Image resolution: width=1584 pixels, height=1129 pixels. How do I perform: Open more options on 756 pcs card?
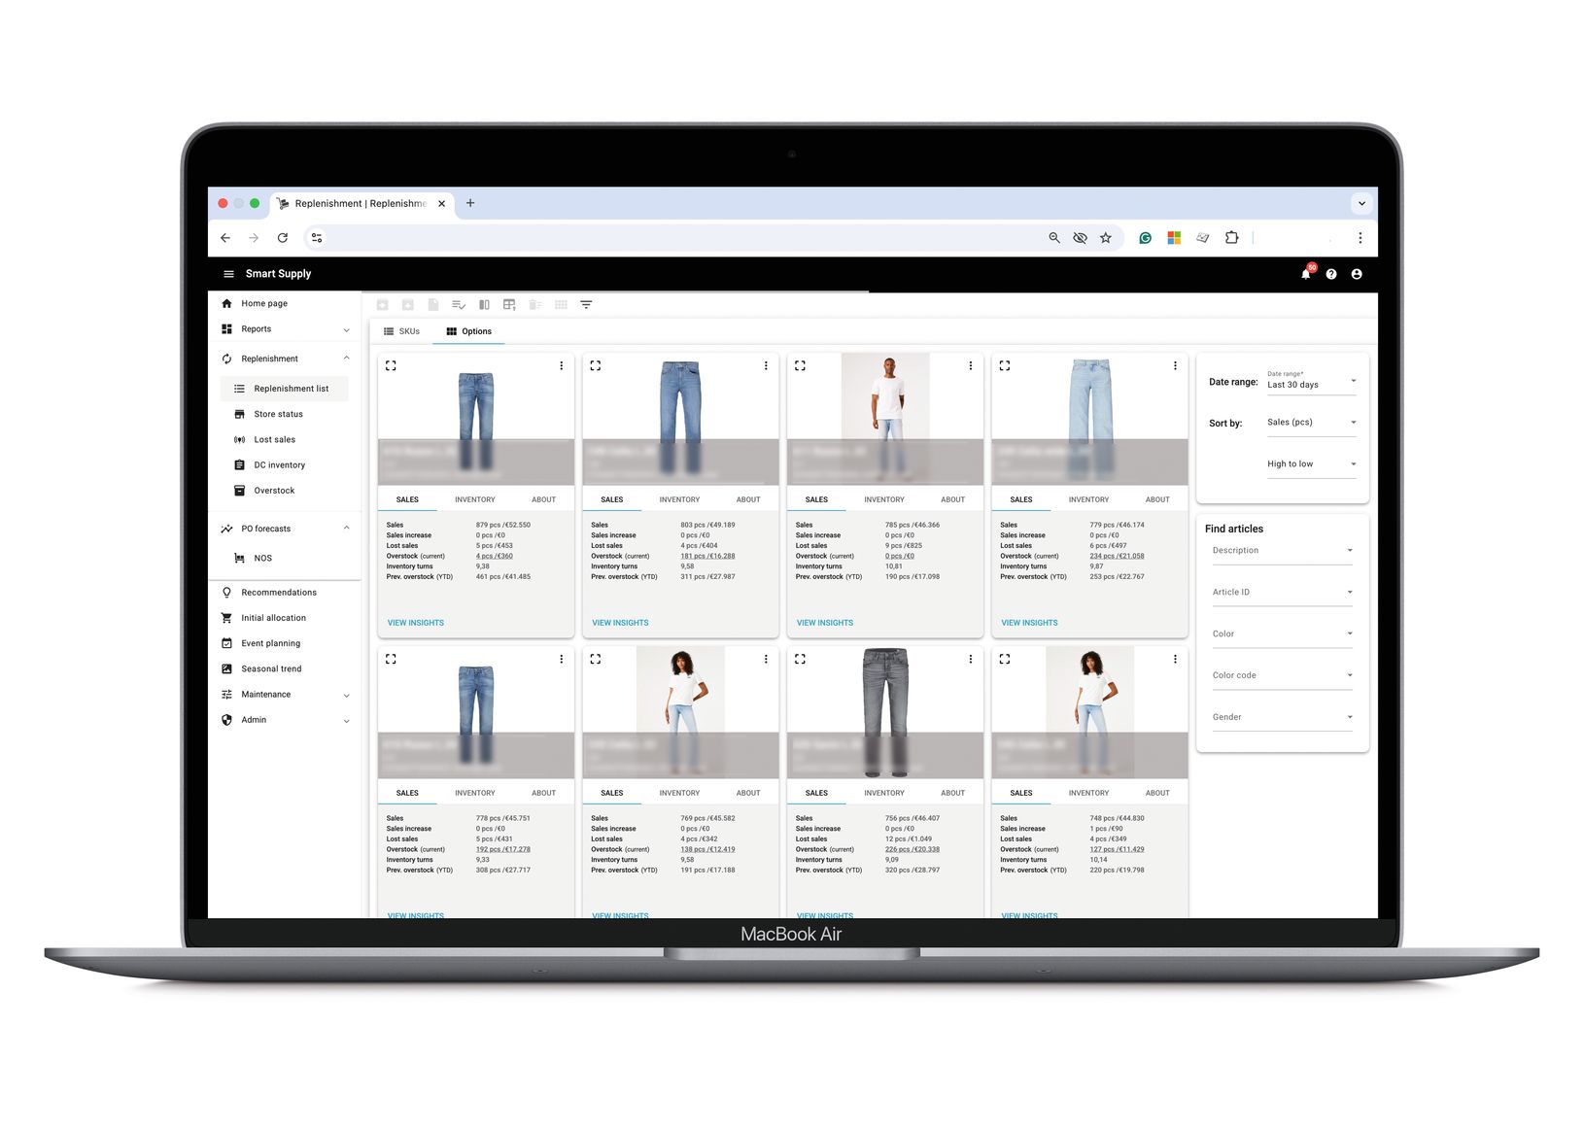pos(970,659)
